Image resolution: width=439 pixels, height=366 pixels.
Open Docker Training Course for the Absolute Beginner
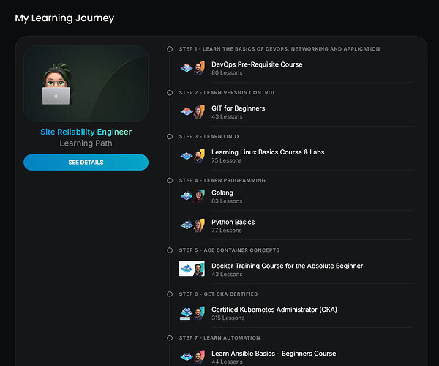coord(288,266)
